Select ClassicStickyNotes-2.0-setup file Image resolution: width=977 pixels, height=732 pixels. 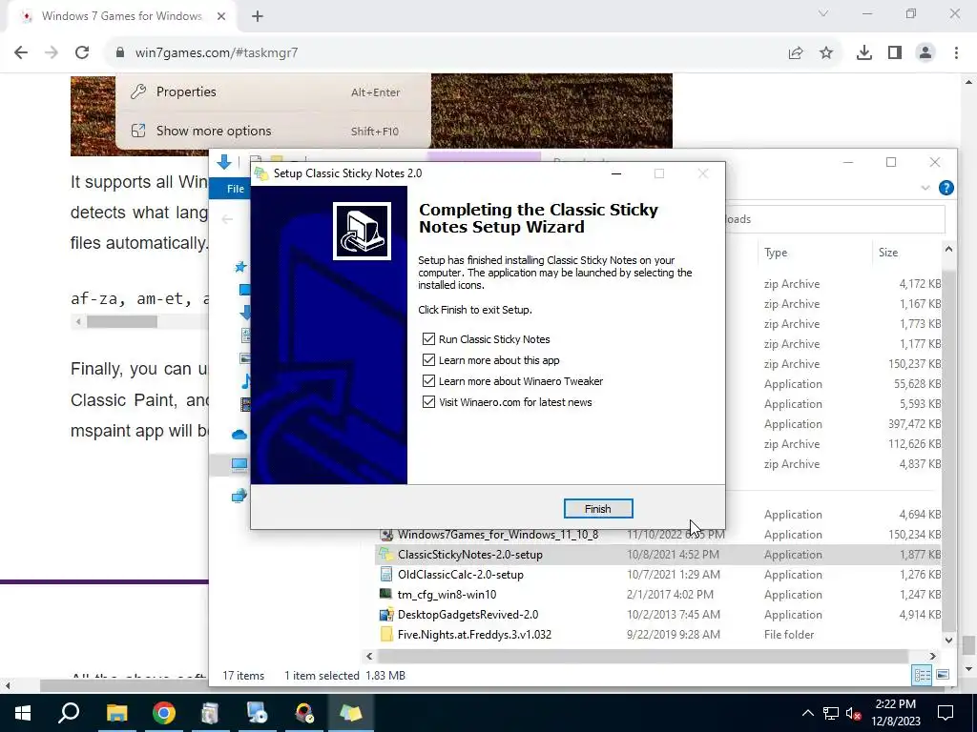469,555
